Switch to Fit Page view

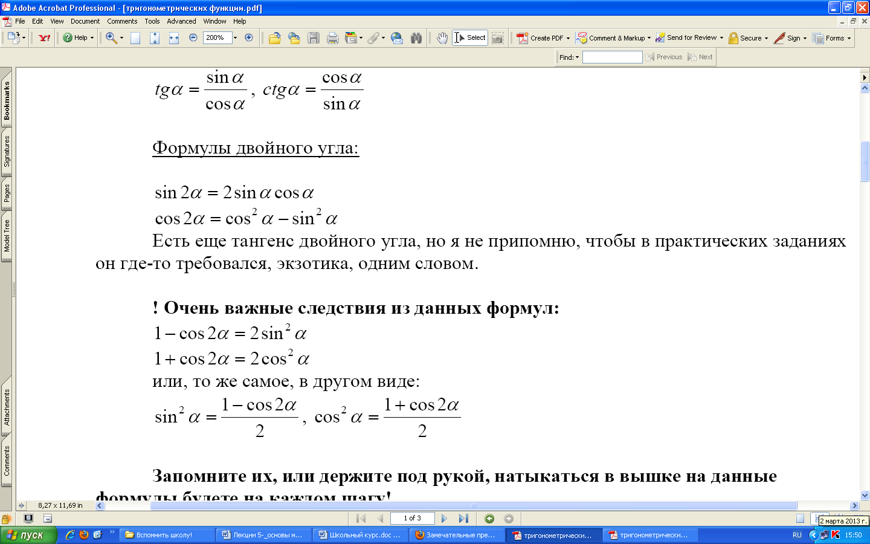tap(155, 38)
